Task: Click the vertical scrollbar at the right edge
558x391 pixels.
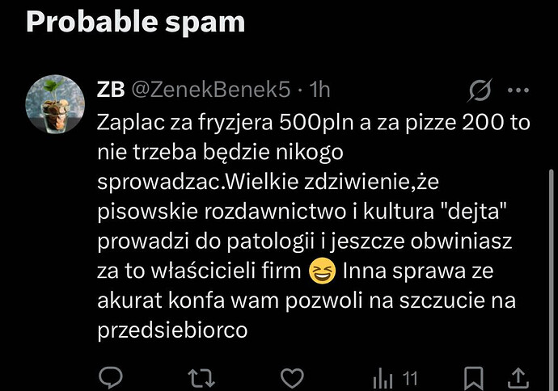Action: pos(552,279)
